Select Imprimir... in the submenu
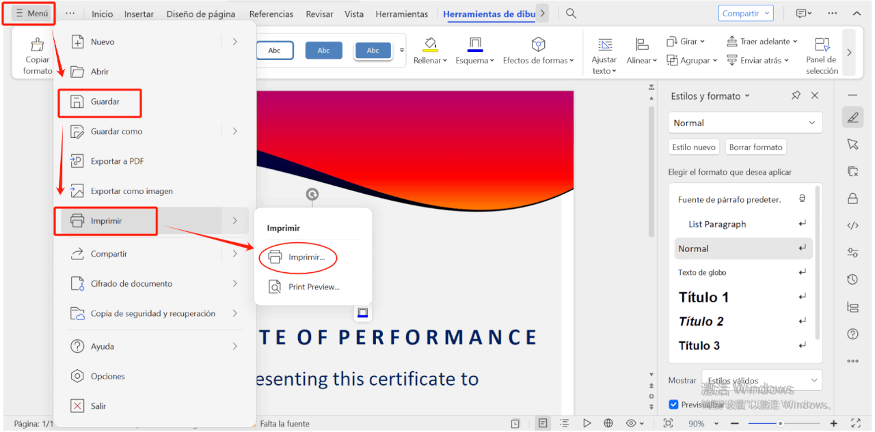Screen dimensions: 875x432 coord(306,257)
